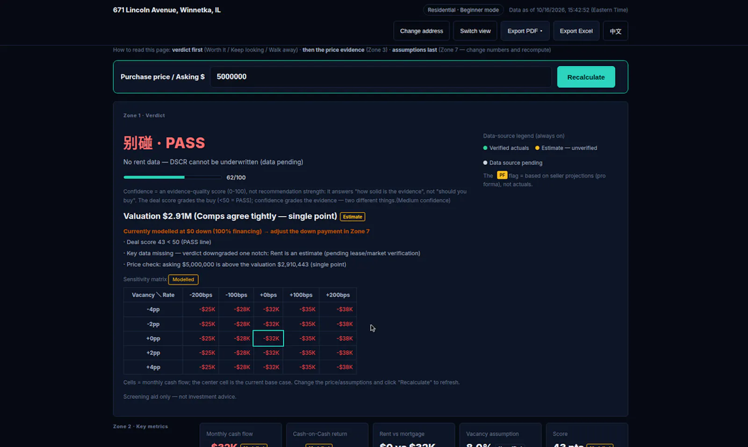
Task: Click the green Verified actuals legend dot
Action: tap(485, 148)
